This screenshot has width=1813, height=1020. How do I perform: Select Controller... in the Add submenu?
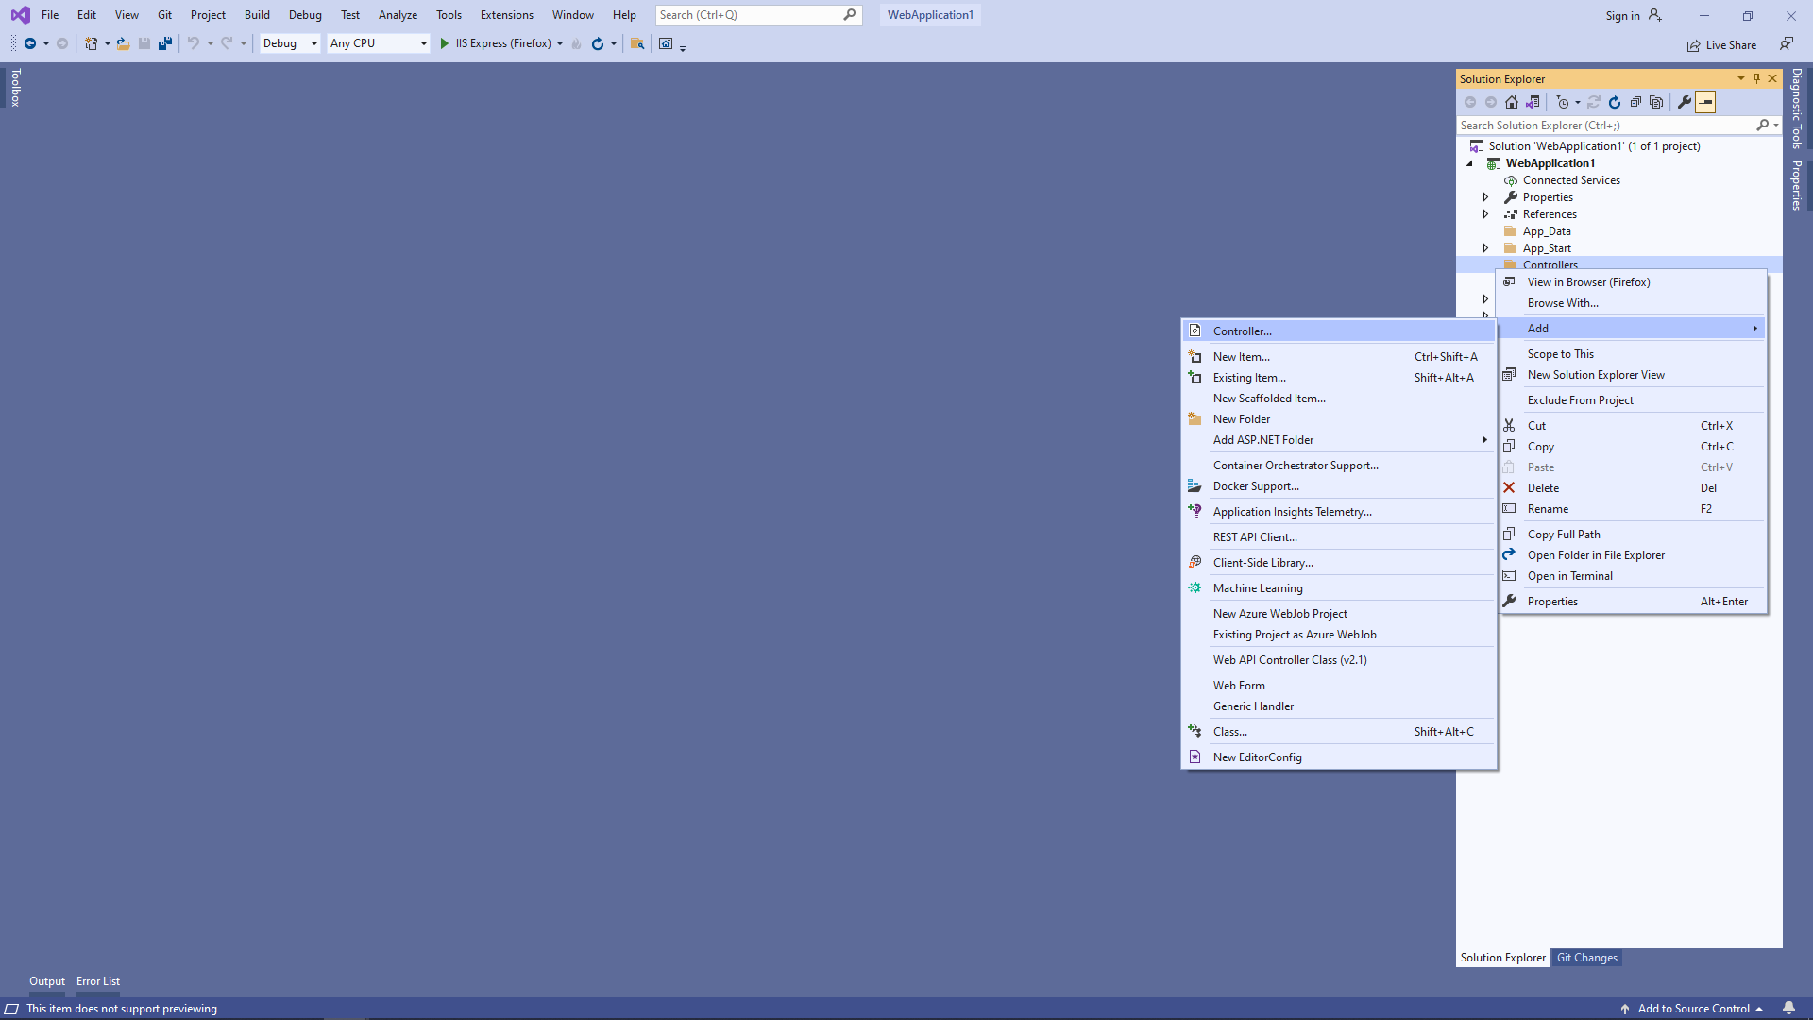1243,331
